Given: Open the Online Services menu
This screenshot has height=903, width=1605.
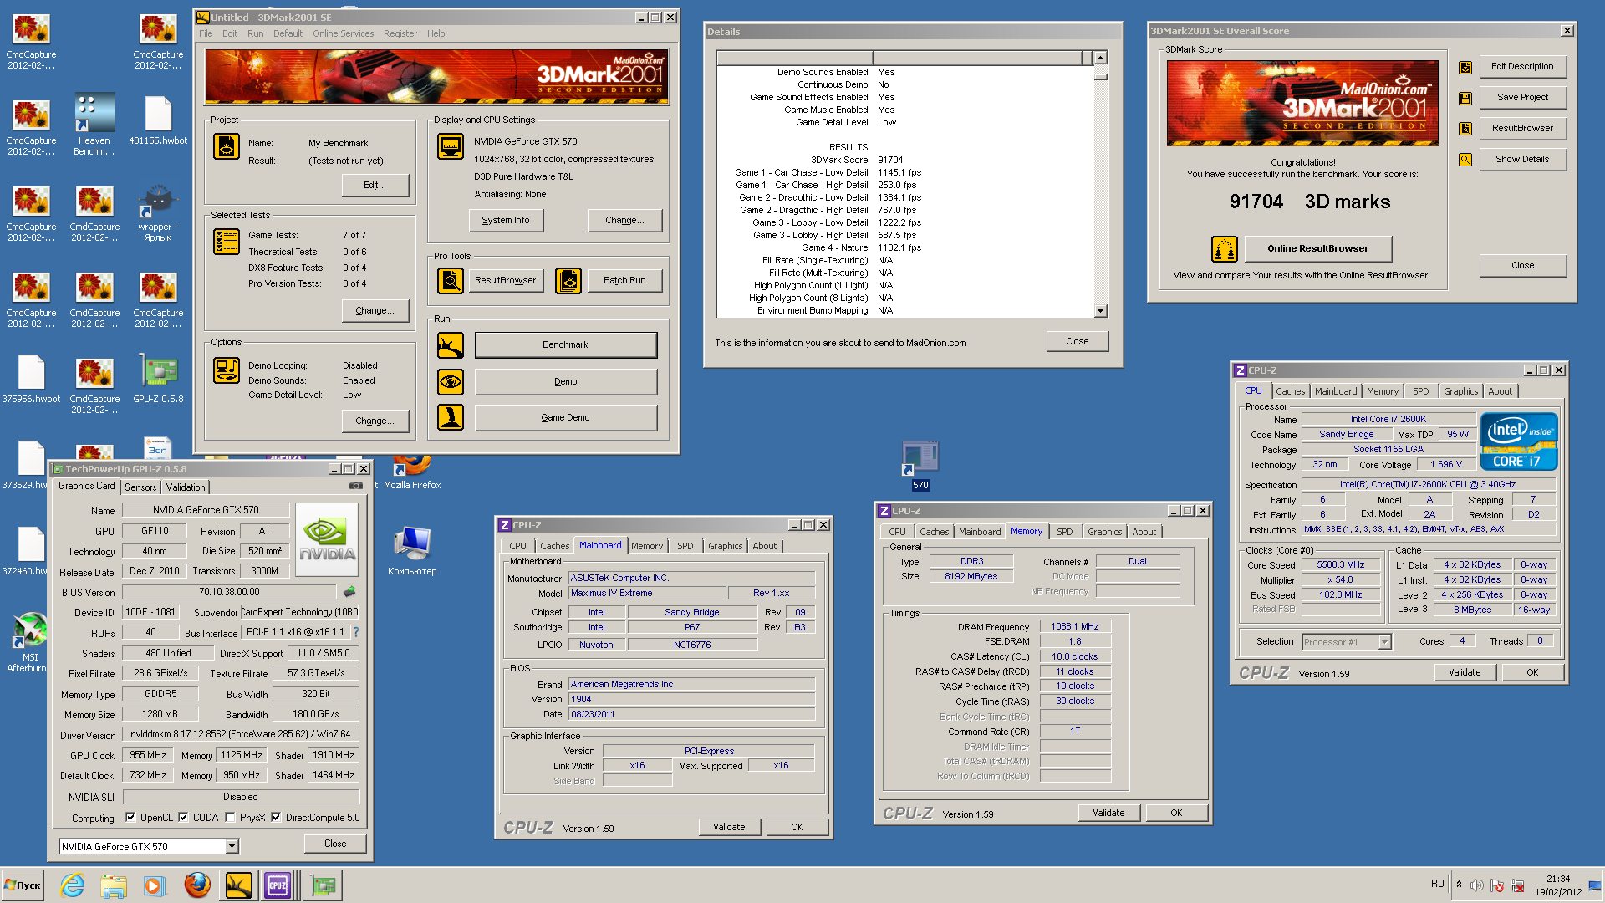Looking at the screenshot, I should [343, 33].
